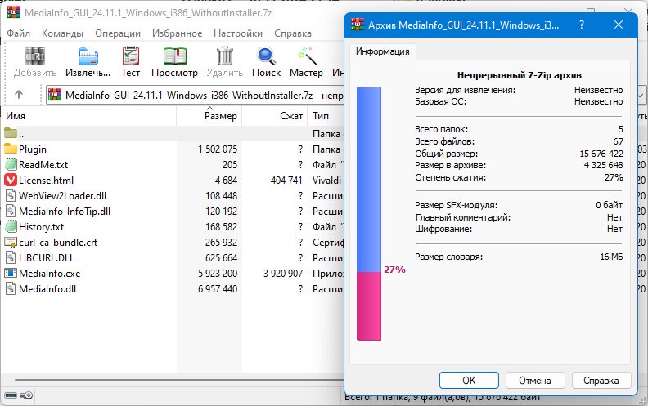The width and height of the screenshot is (648, 406).
Task: Open the Команды menu
Action: pyautogui.click(x=62, y=33)
